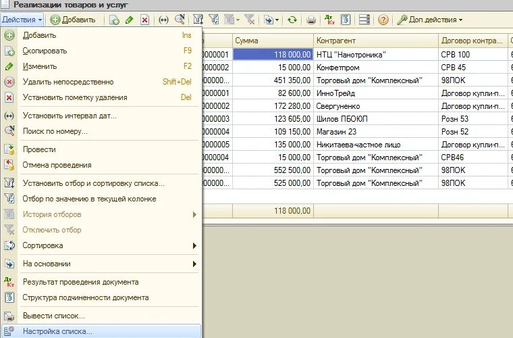
Task: Click the ДтКт posting result toolbar icon
Action: [329, 20]
